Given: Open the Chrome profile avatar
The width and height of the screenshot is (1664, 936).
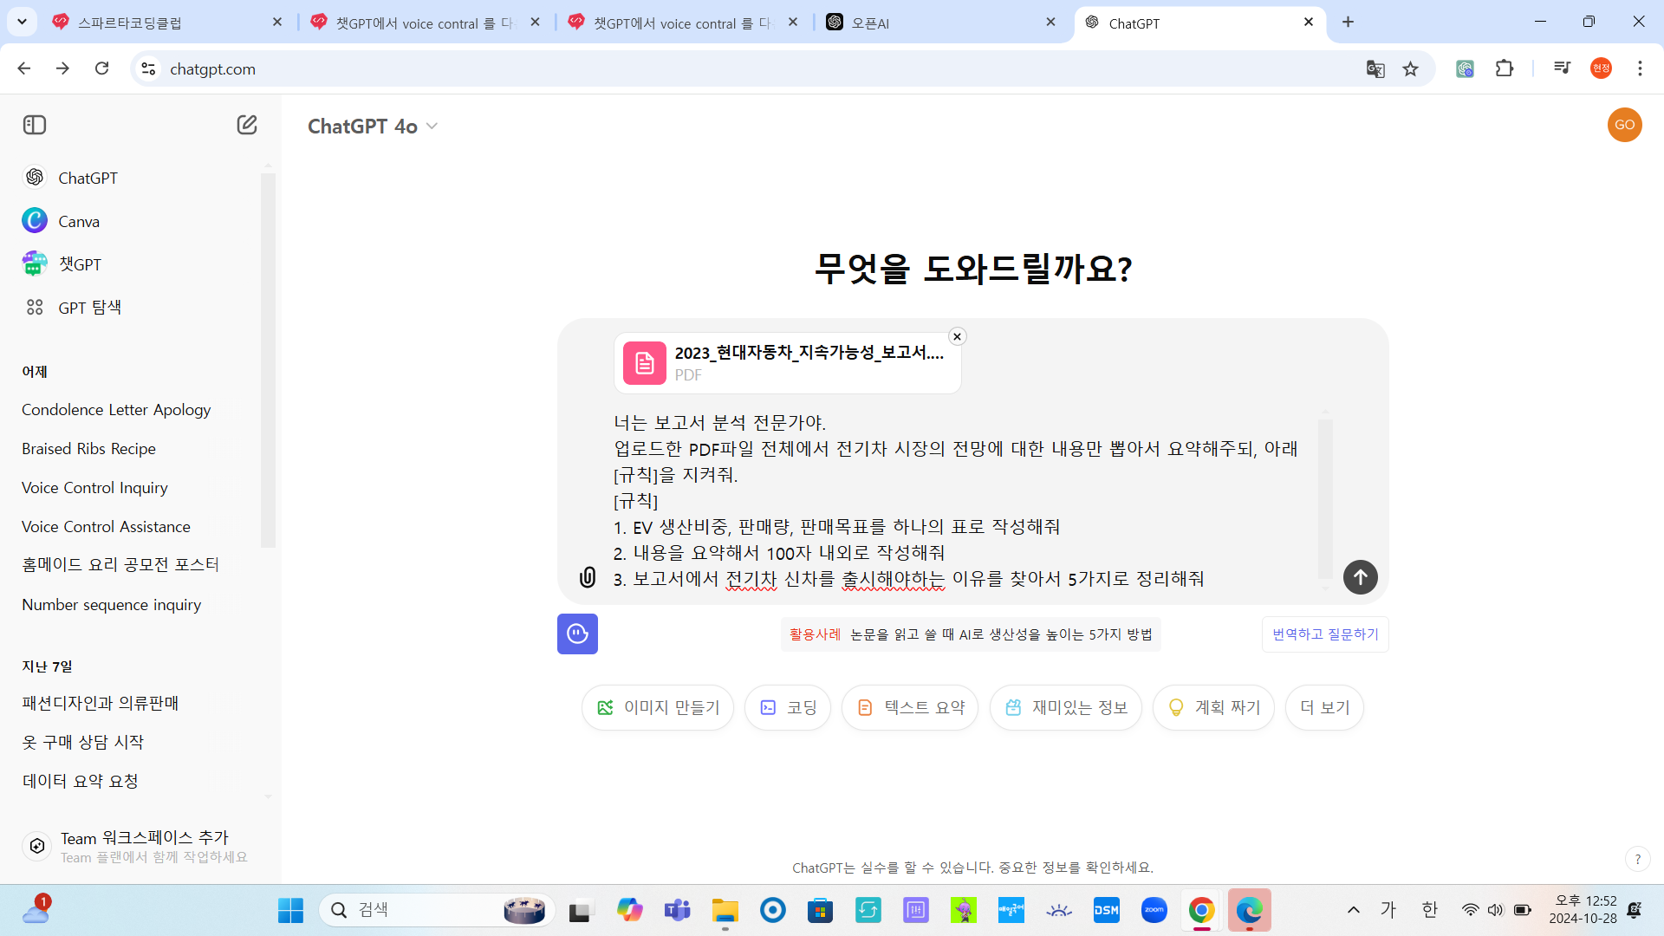Looking at the screenshot, I should click(x=1601, y=68).
